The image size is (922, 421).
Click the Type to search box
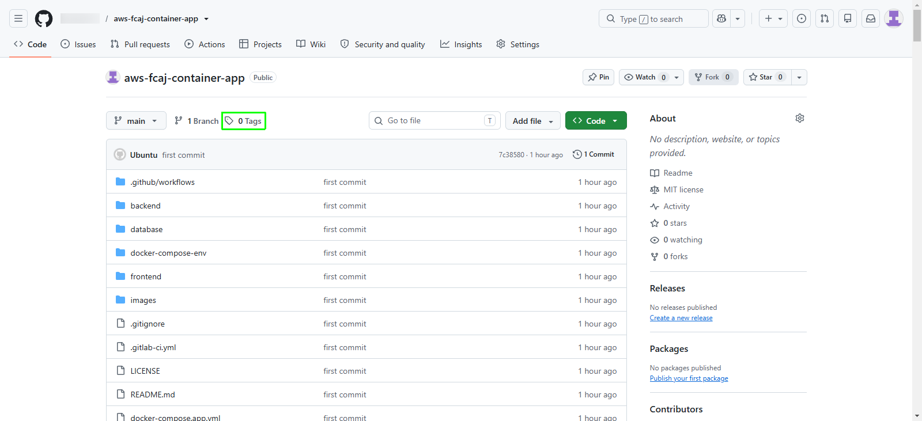[x=653, y=18]
